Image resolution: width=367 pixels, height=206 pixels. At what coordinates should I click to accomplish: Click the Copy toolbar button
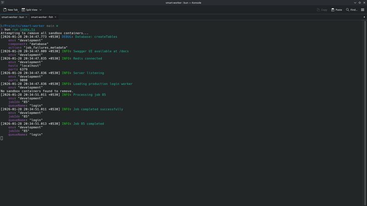point(322,10)
